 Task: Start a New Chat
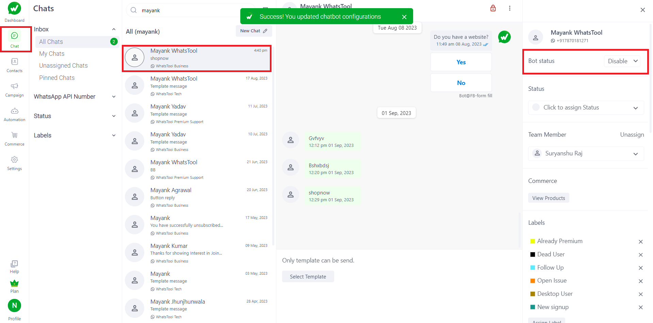[254, 31]
